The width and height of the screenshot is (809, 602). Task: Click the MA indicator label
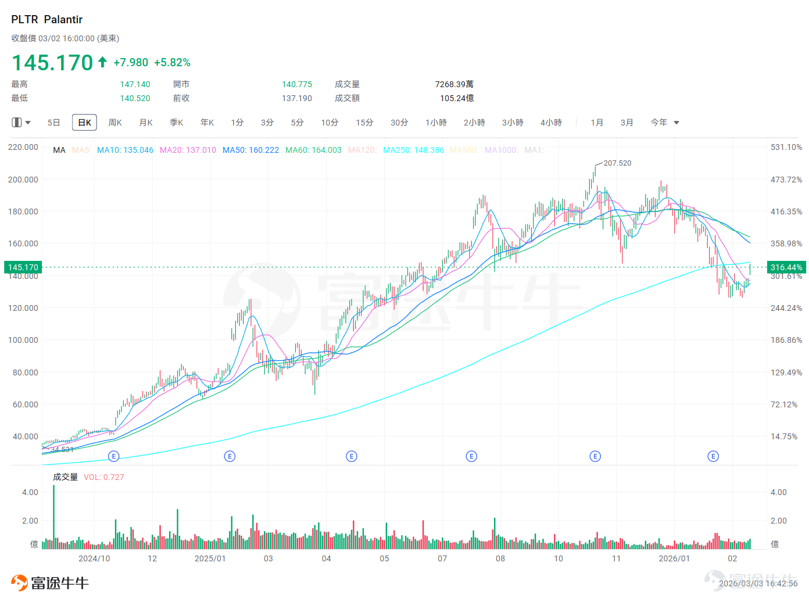point(59,150)
